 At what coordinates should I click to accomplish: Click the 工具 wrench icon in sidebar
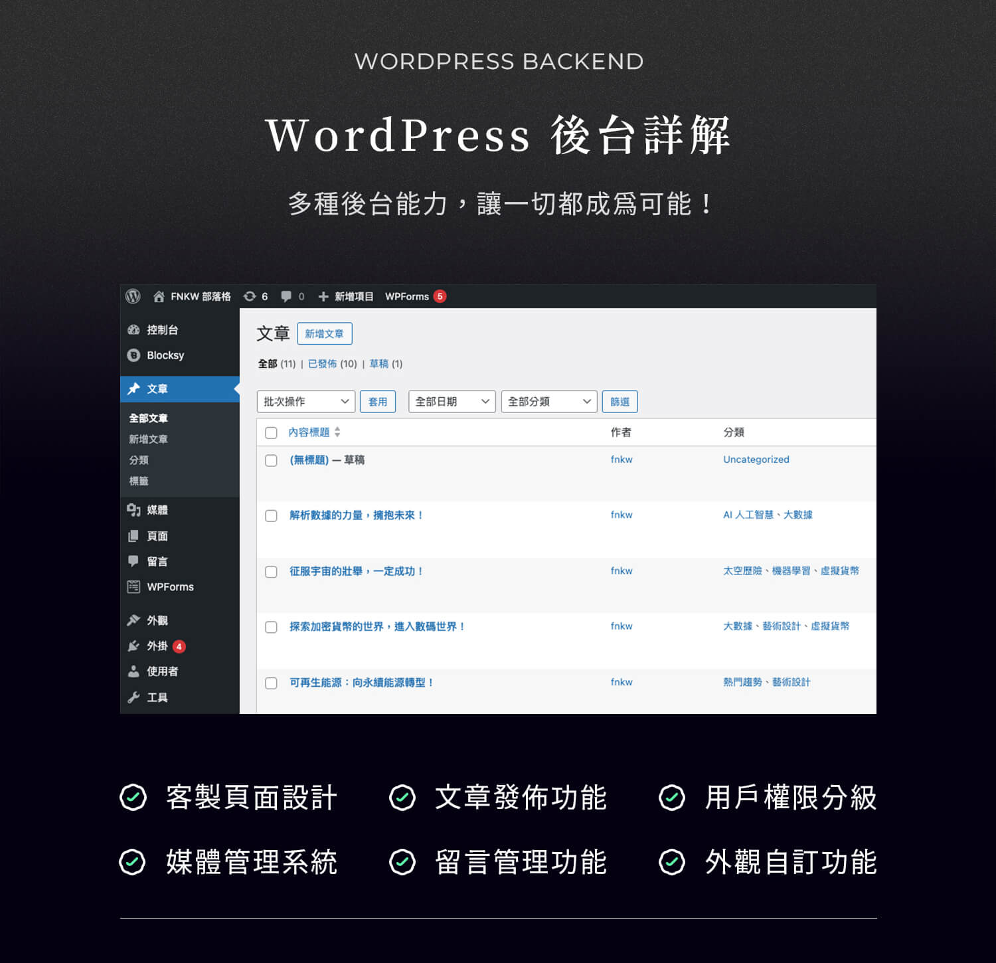pyautogui.click(x=133, y=697)
